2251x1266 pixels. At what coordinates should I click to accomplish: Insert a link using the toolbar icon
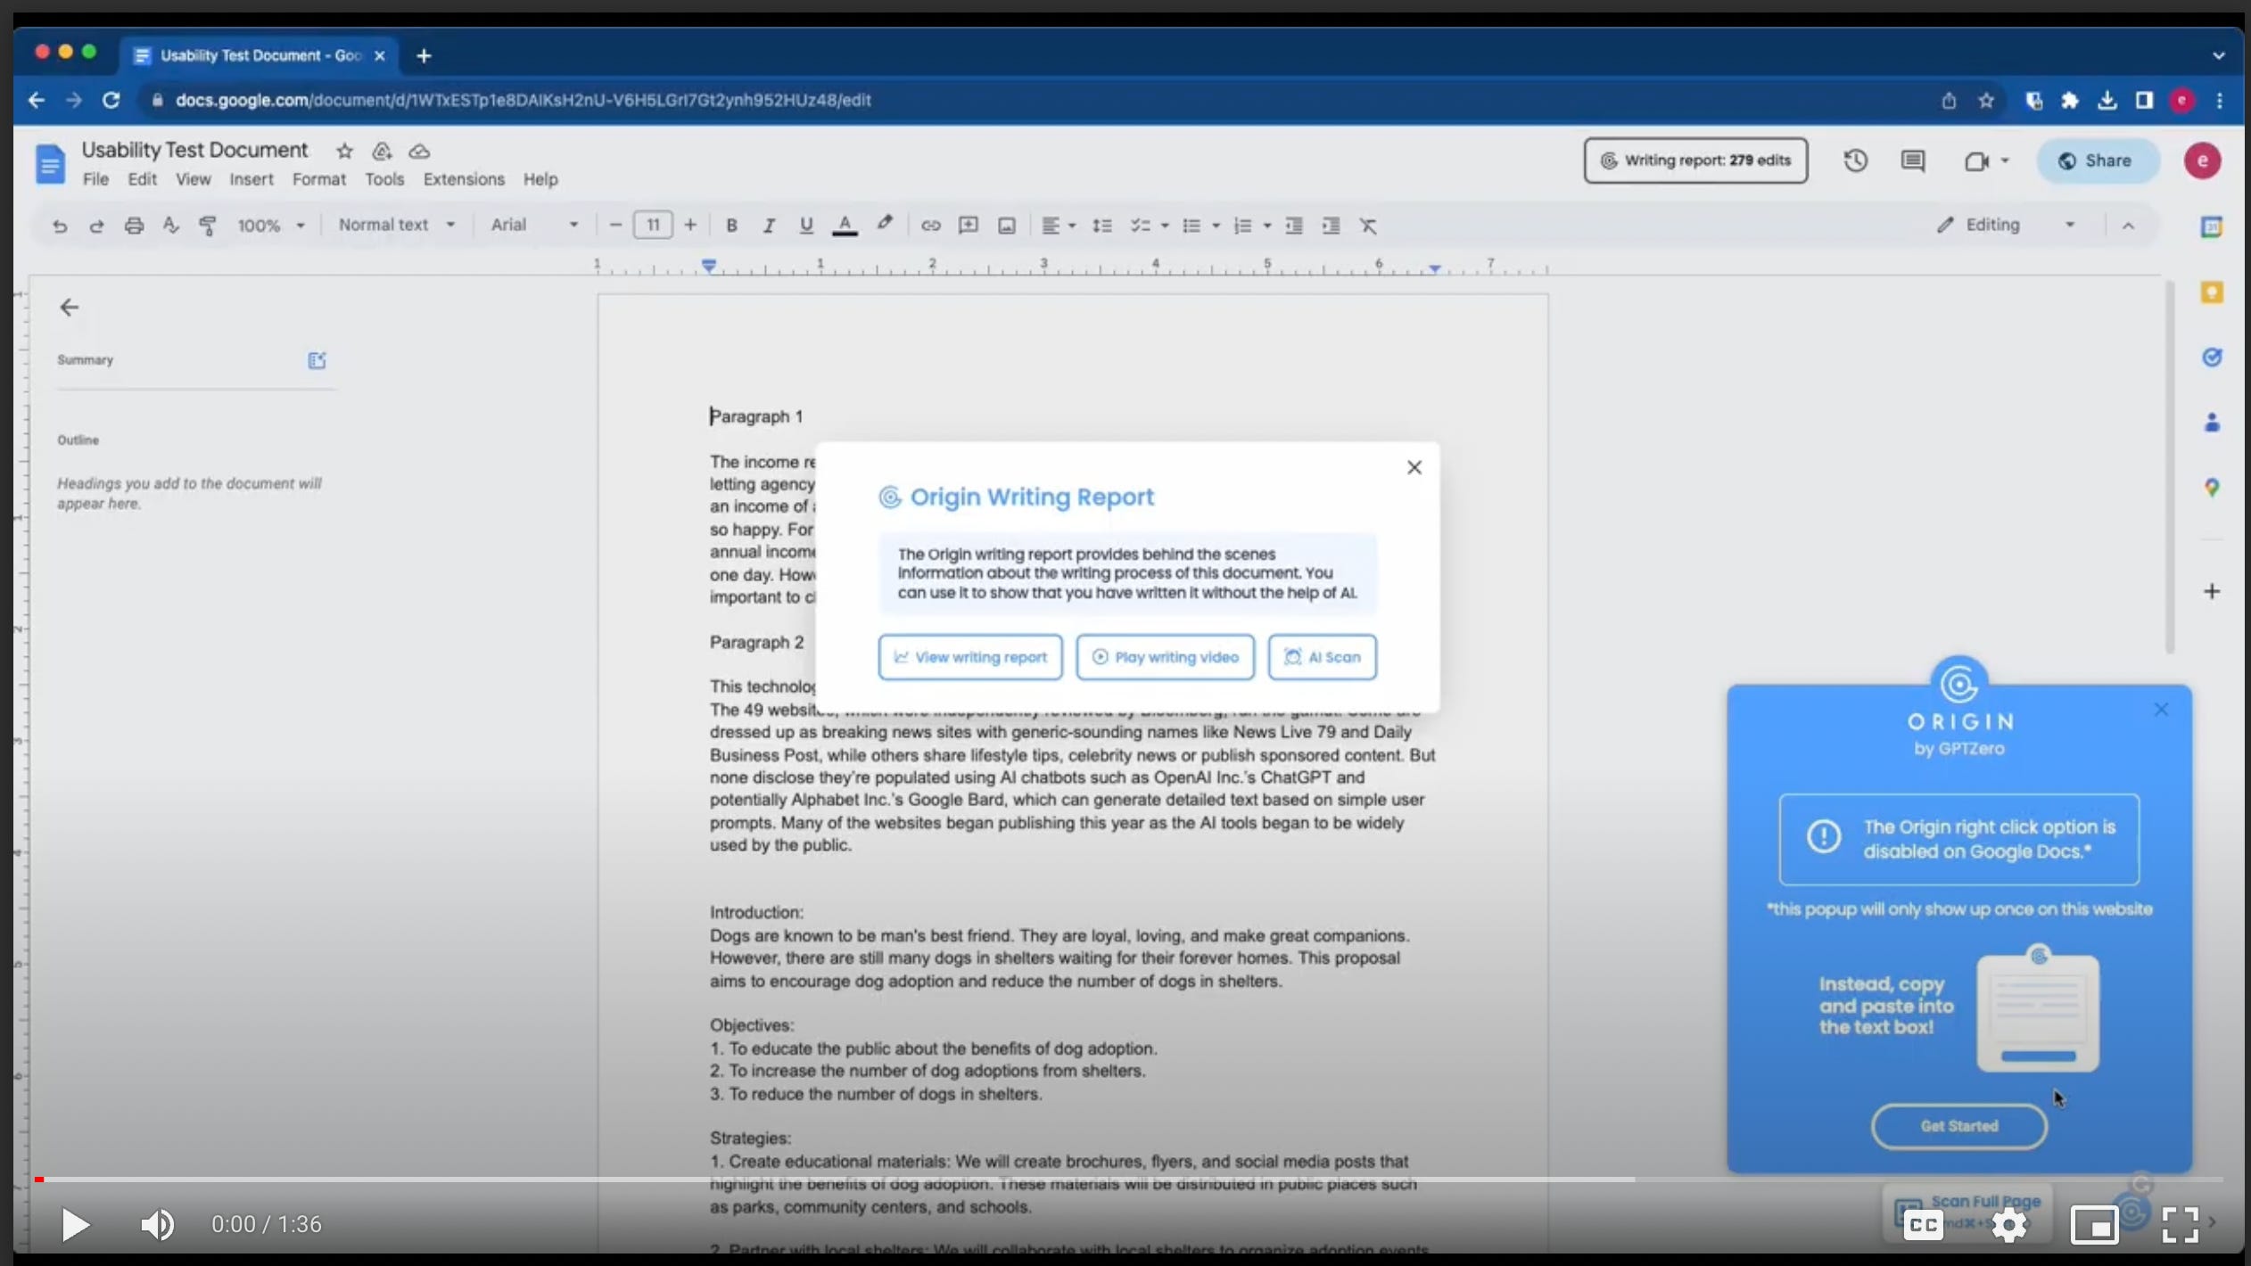(930, 226)
